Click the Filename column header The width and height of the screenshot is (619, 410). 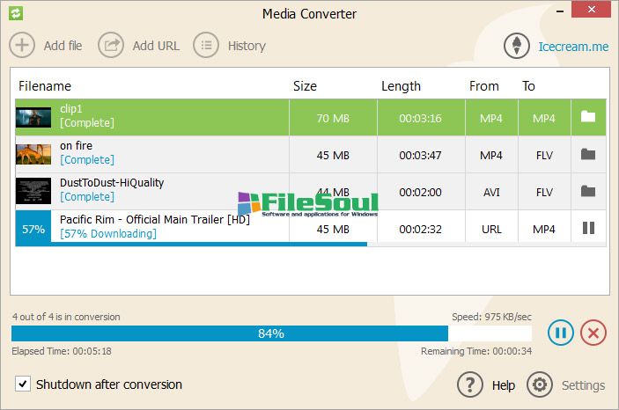point(44,86)
